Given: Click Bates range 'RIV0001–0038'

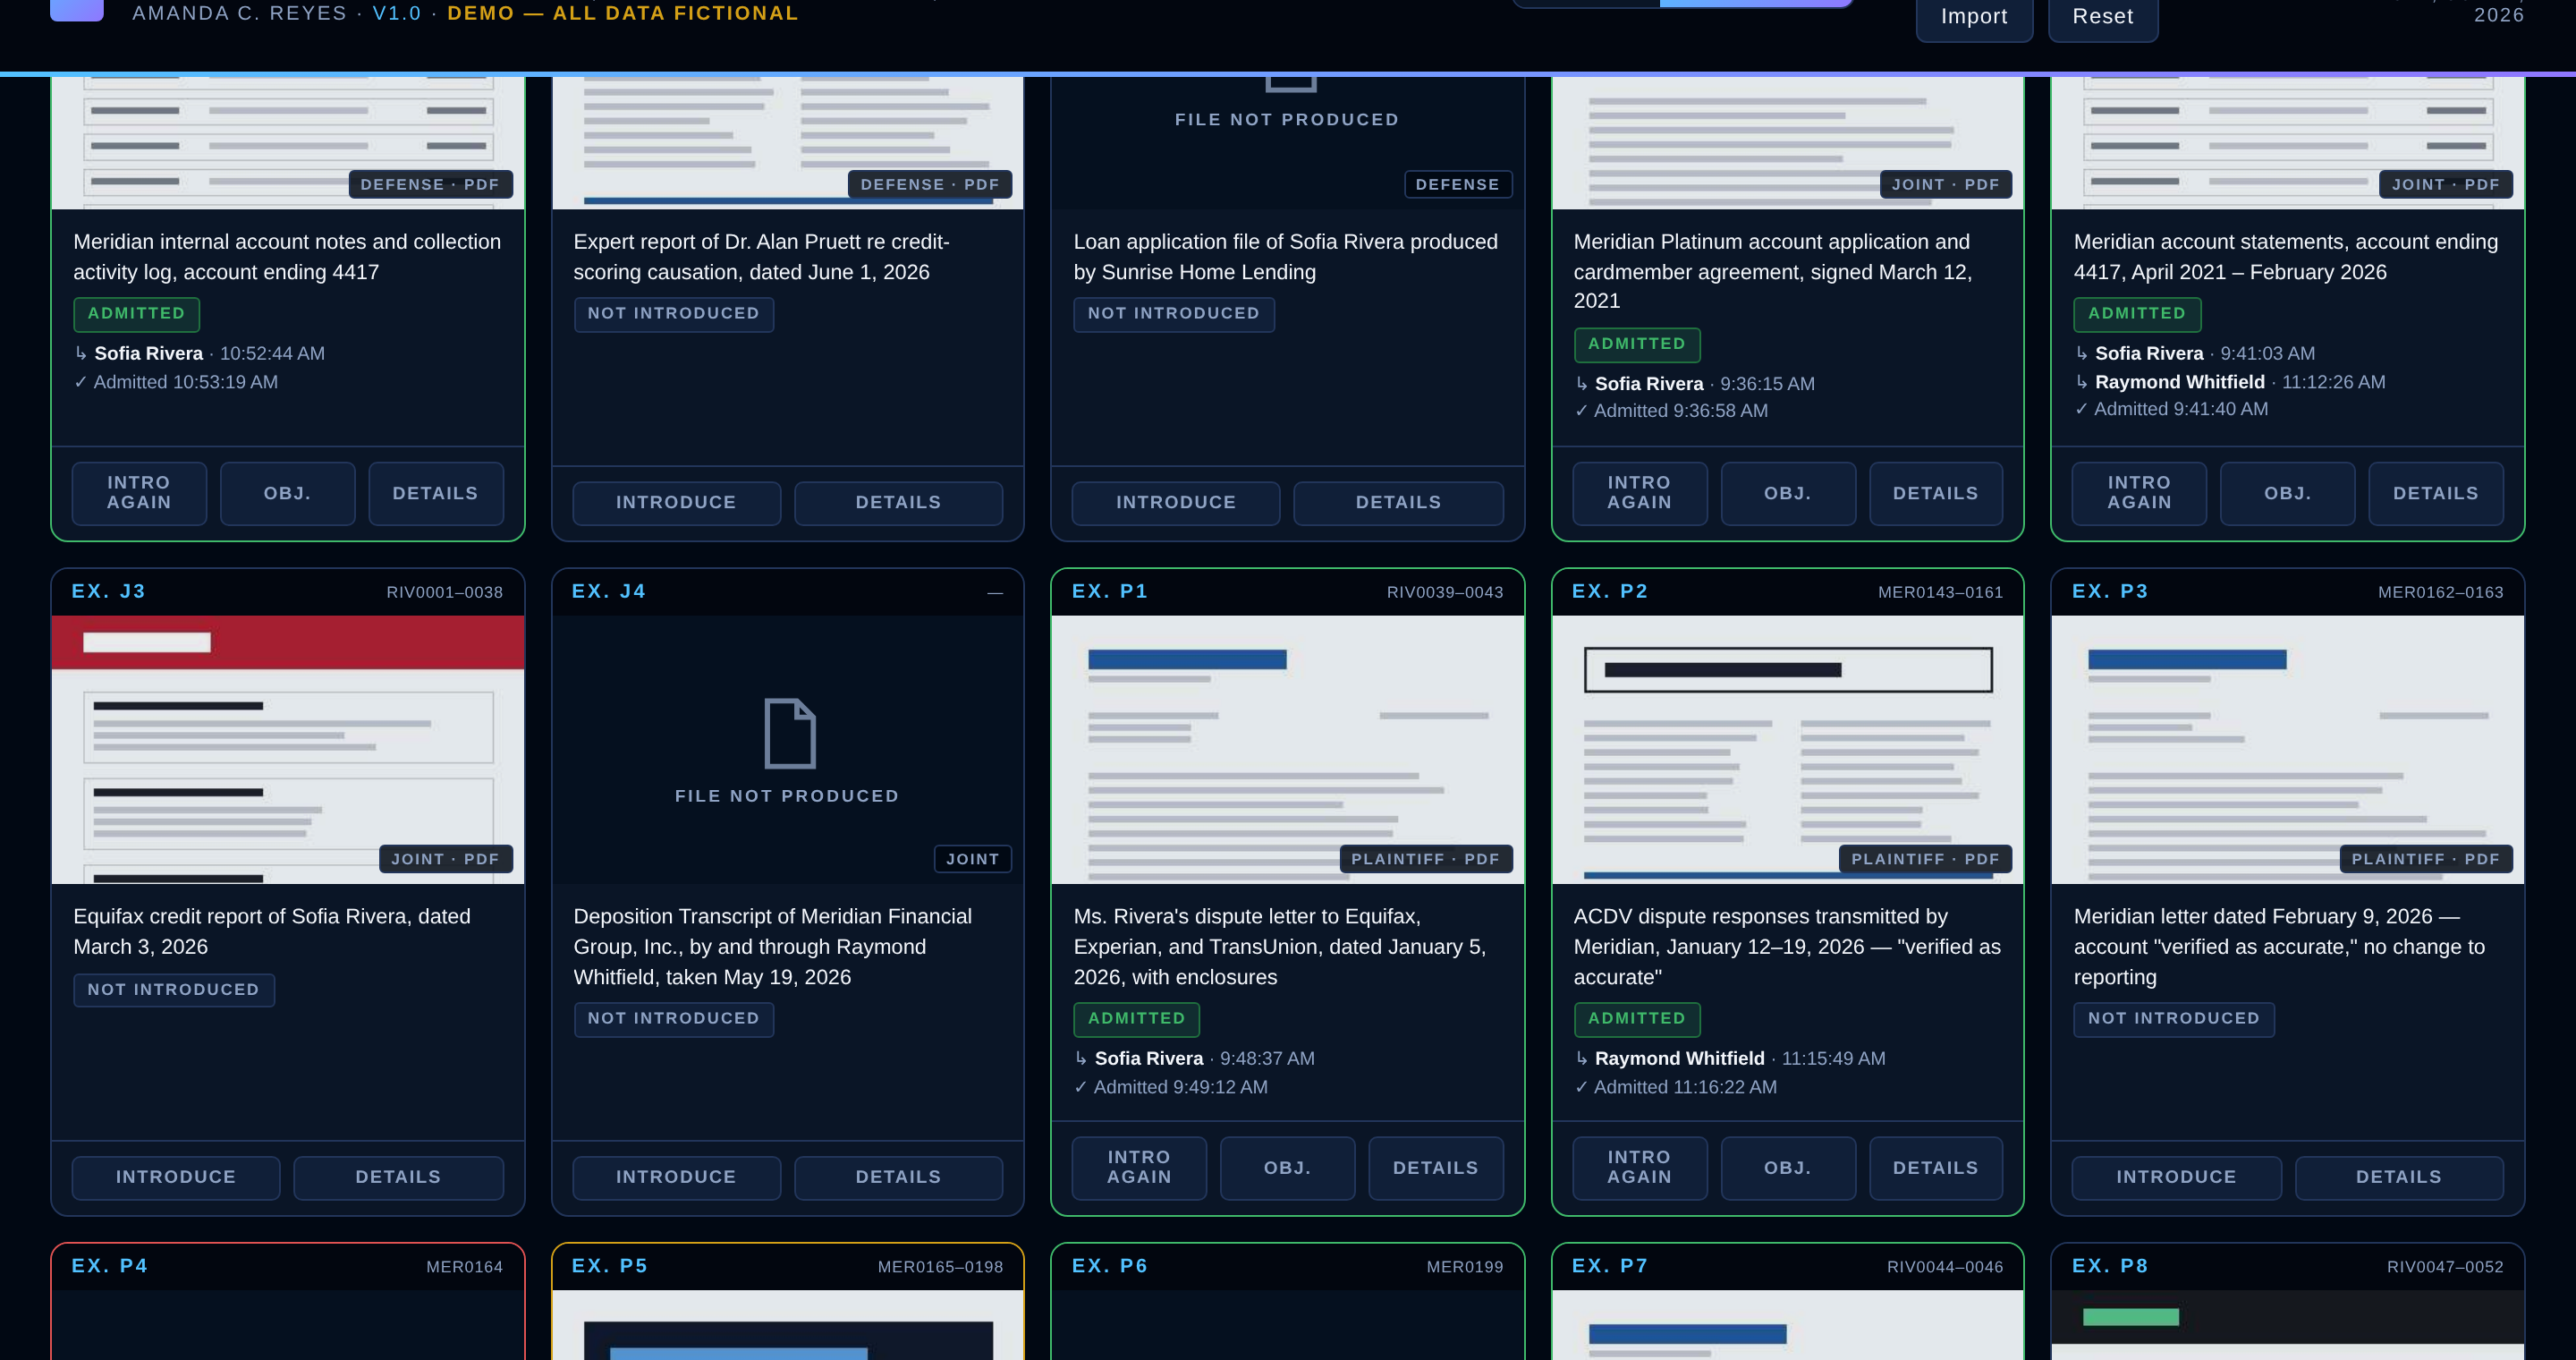Looking at the screenshot, I should coord(445,592).
